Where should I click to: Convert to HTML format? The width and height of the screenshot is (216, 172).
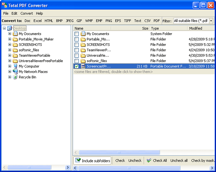(49, 21)
